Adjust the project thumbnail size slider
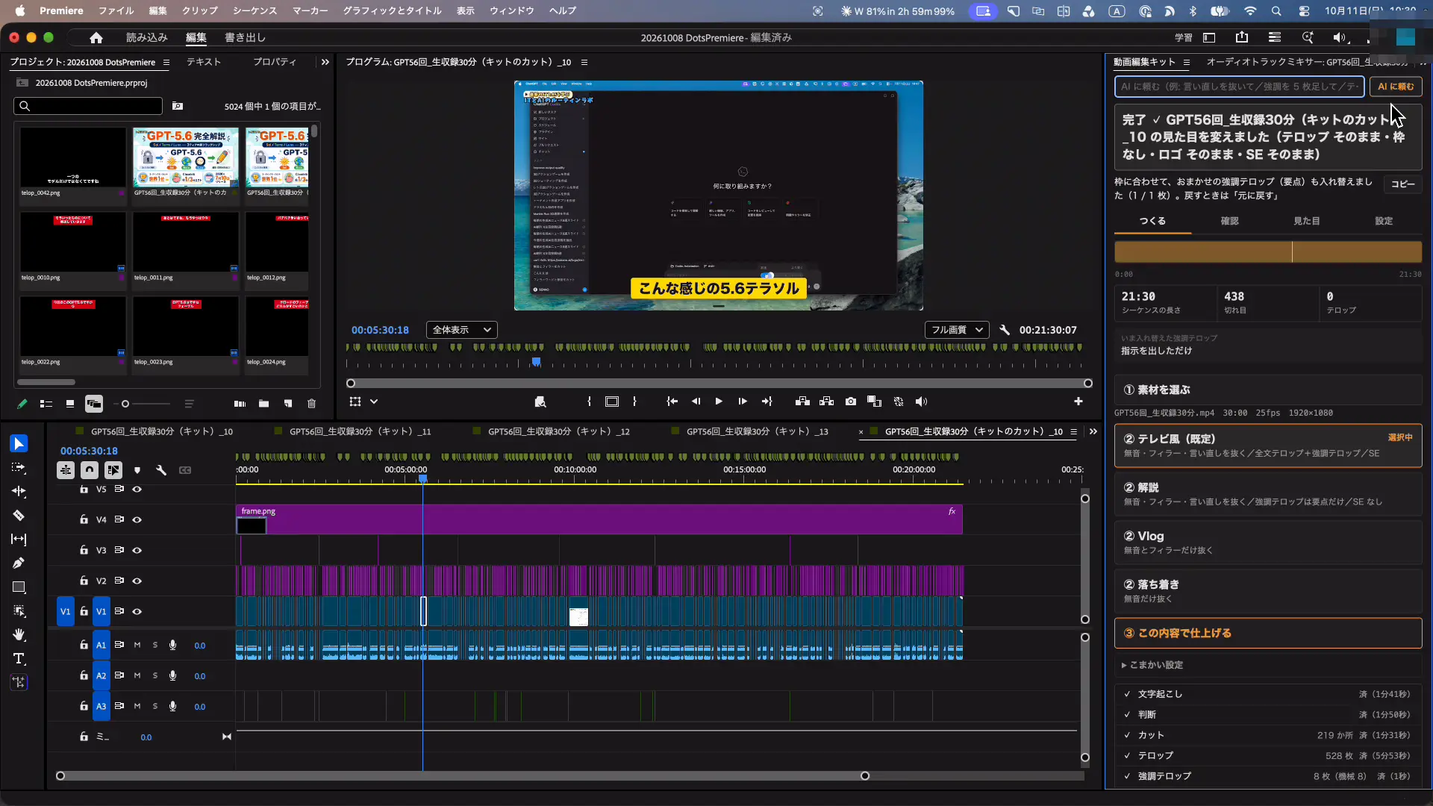The height and width of the screenshot is (806, 1433). (x=125, y=404)
